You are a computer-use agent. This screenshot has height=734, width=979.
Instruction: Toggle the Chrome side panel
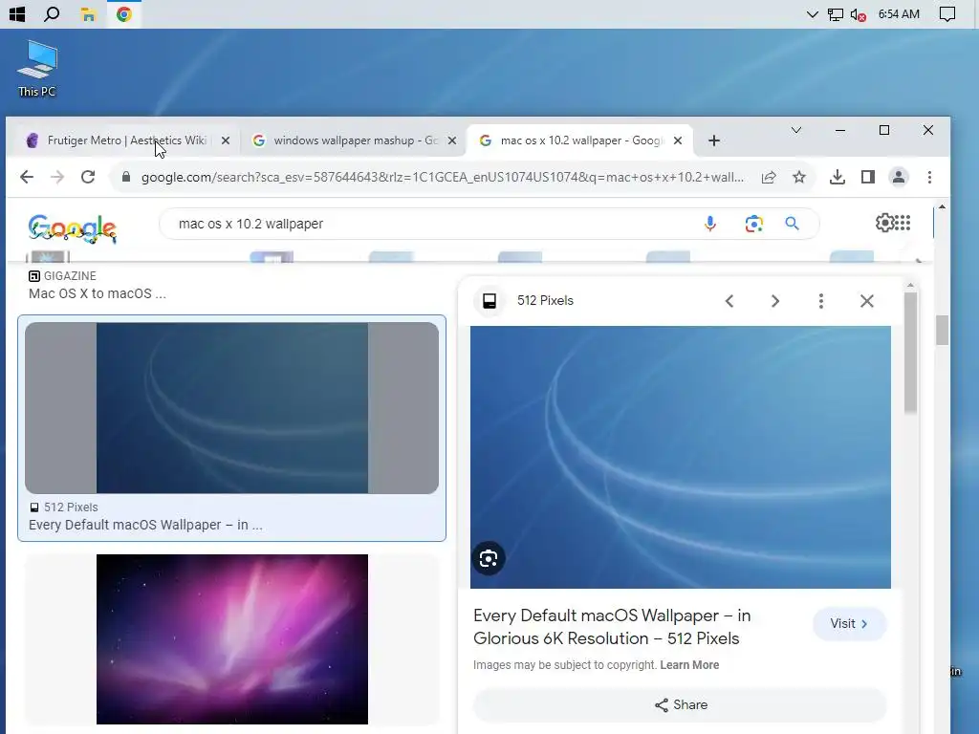pyautogui.click(x=868, y=177)
